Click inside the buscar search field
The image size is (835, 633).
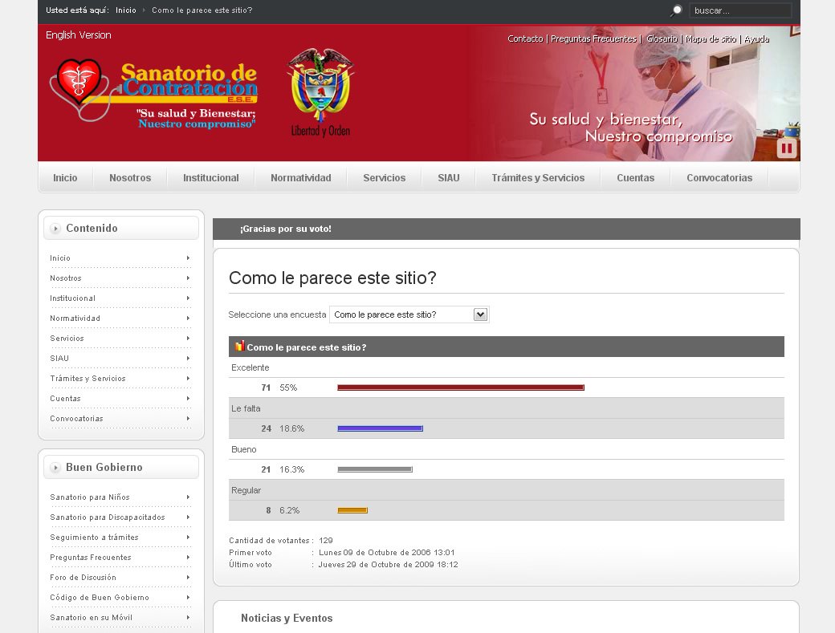tap(739, 10)
